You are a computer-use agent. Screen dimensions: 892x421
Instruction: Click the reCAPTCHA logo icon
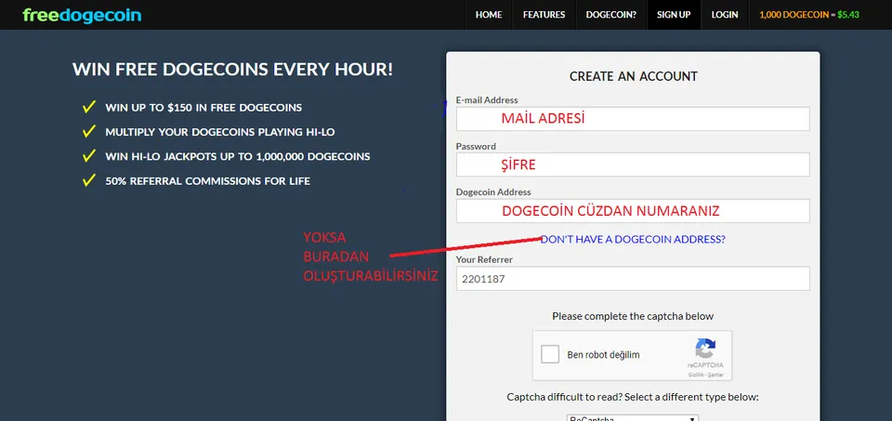coord(705,349)
